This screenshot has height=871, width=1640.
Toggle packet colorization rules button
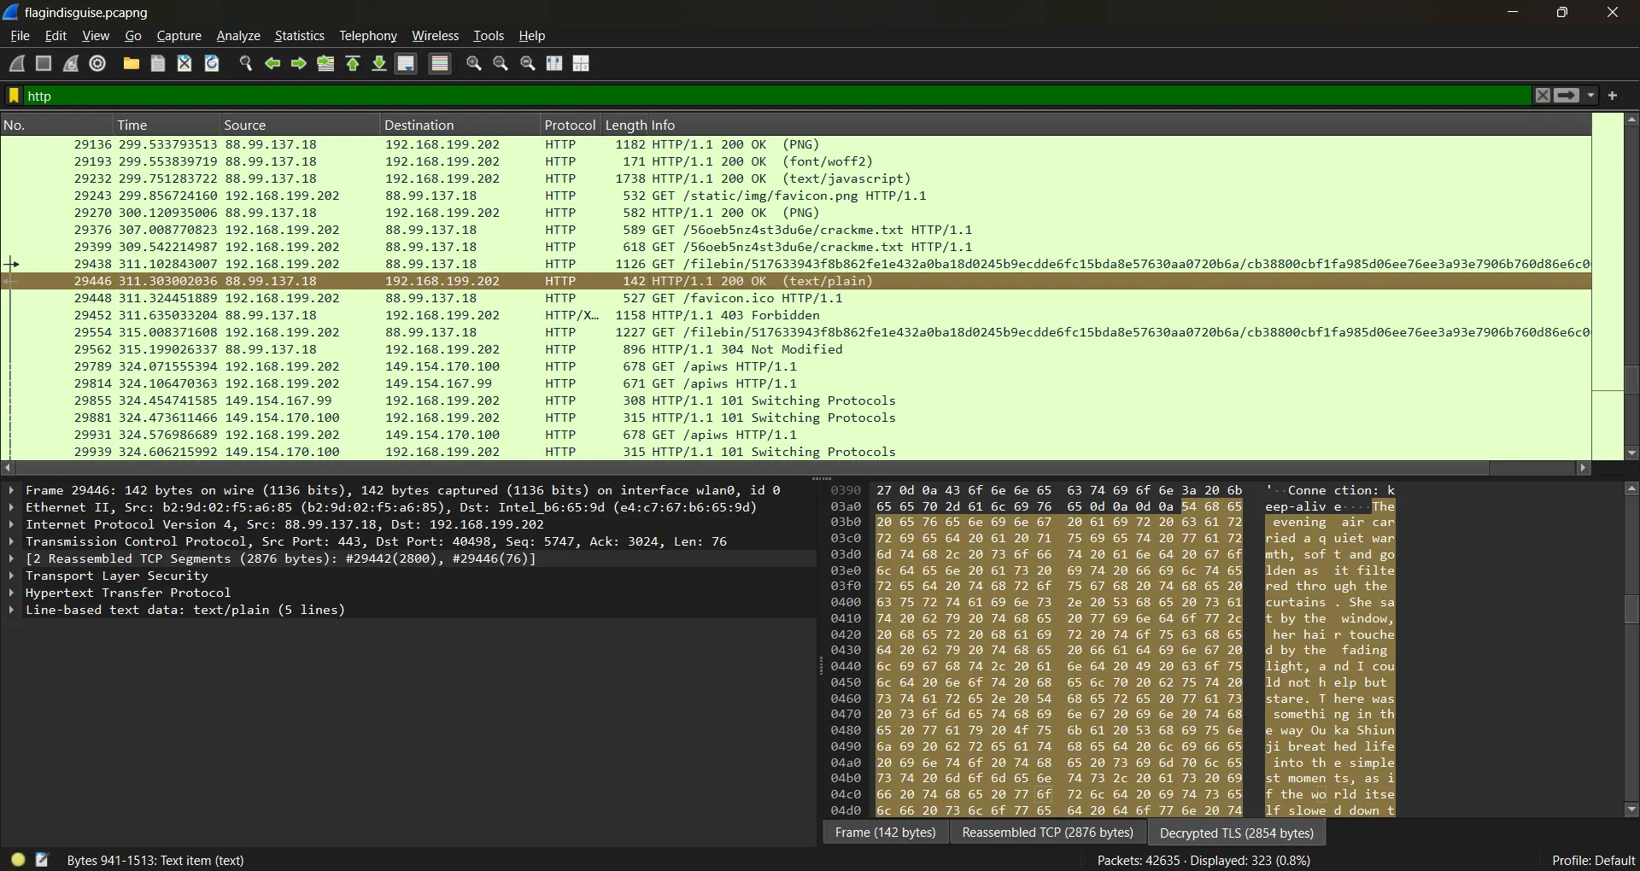tap(440, 64)
